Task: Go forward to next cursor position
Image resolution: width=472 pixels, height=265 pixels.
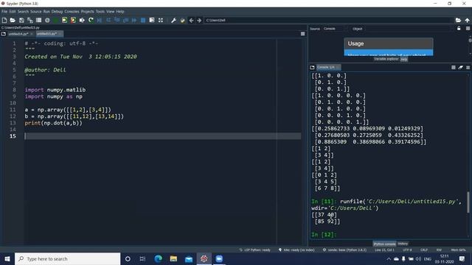Action: 199,20
